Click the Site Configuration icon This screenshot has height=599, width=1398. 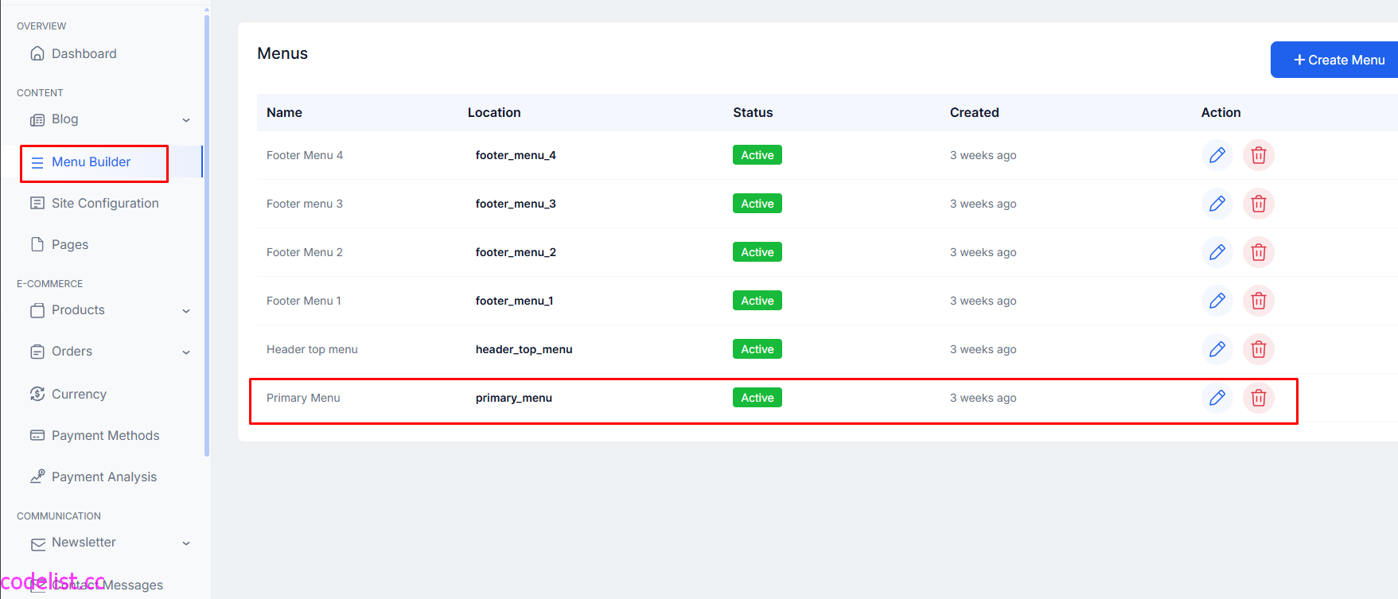click(37, 203)
